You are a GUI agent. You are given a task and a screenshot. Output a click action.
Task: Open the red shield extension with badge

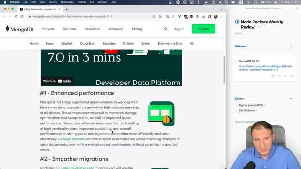pyautogui.click(x=186, y=17)
